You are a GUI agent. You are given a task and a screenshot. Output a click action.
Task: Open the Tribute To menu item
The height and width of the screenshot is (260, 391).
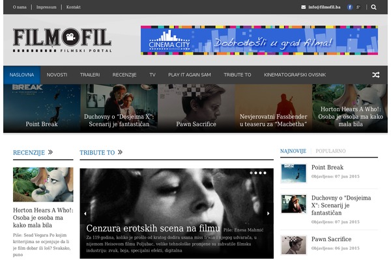237,75
